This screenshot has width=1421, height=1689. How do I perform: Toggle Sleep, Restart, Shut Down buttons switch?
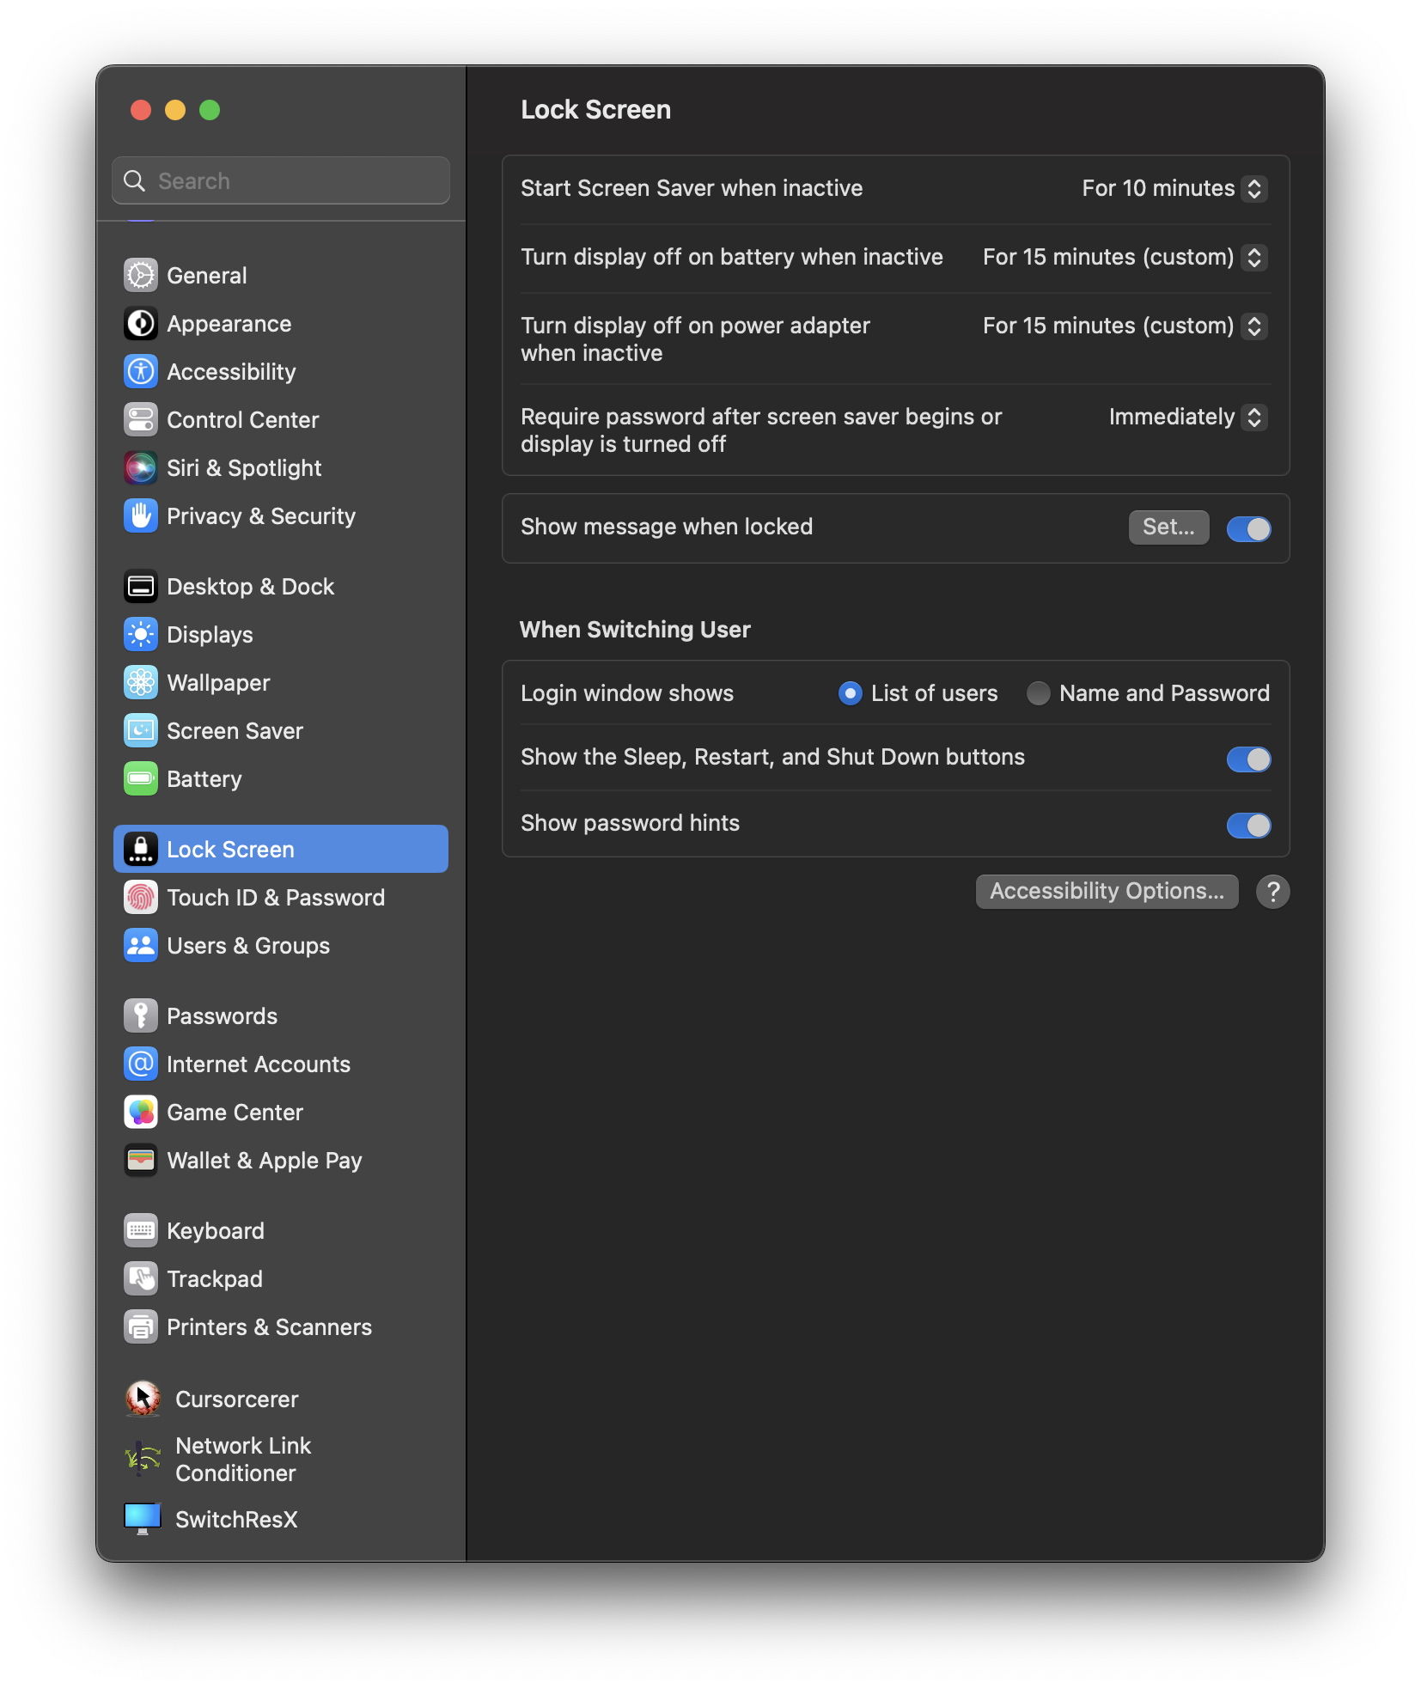coord(1248,759)
